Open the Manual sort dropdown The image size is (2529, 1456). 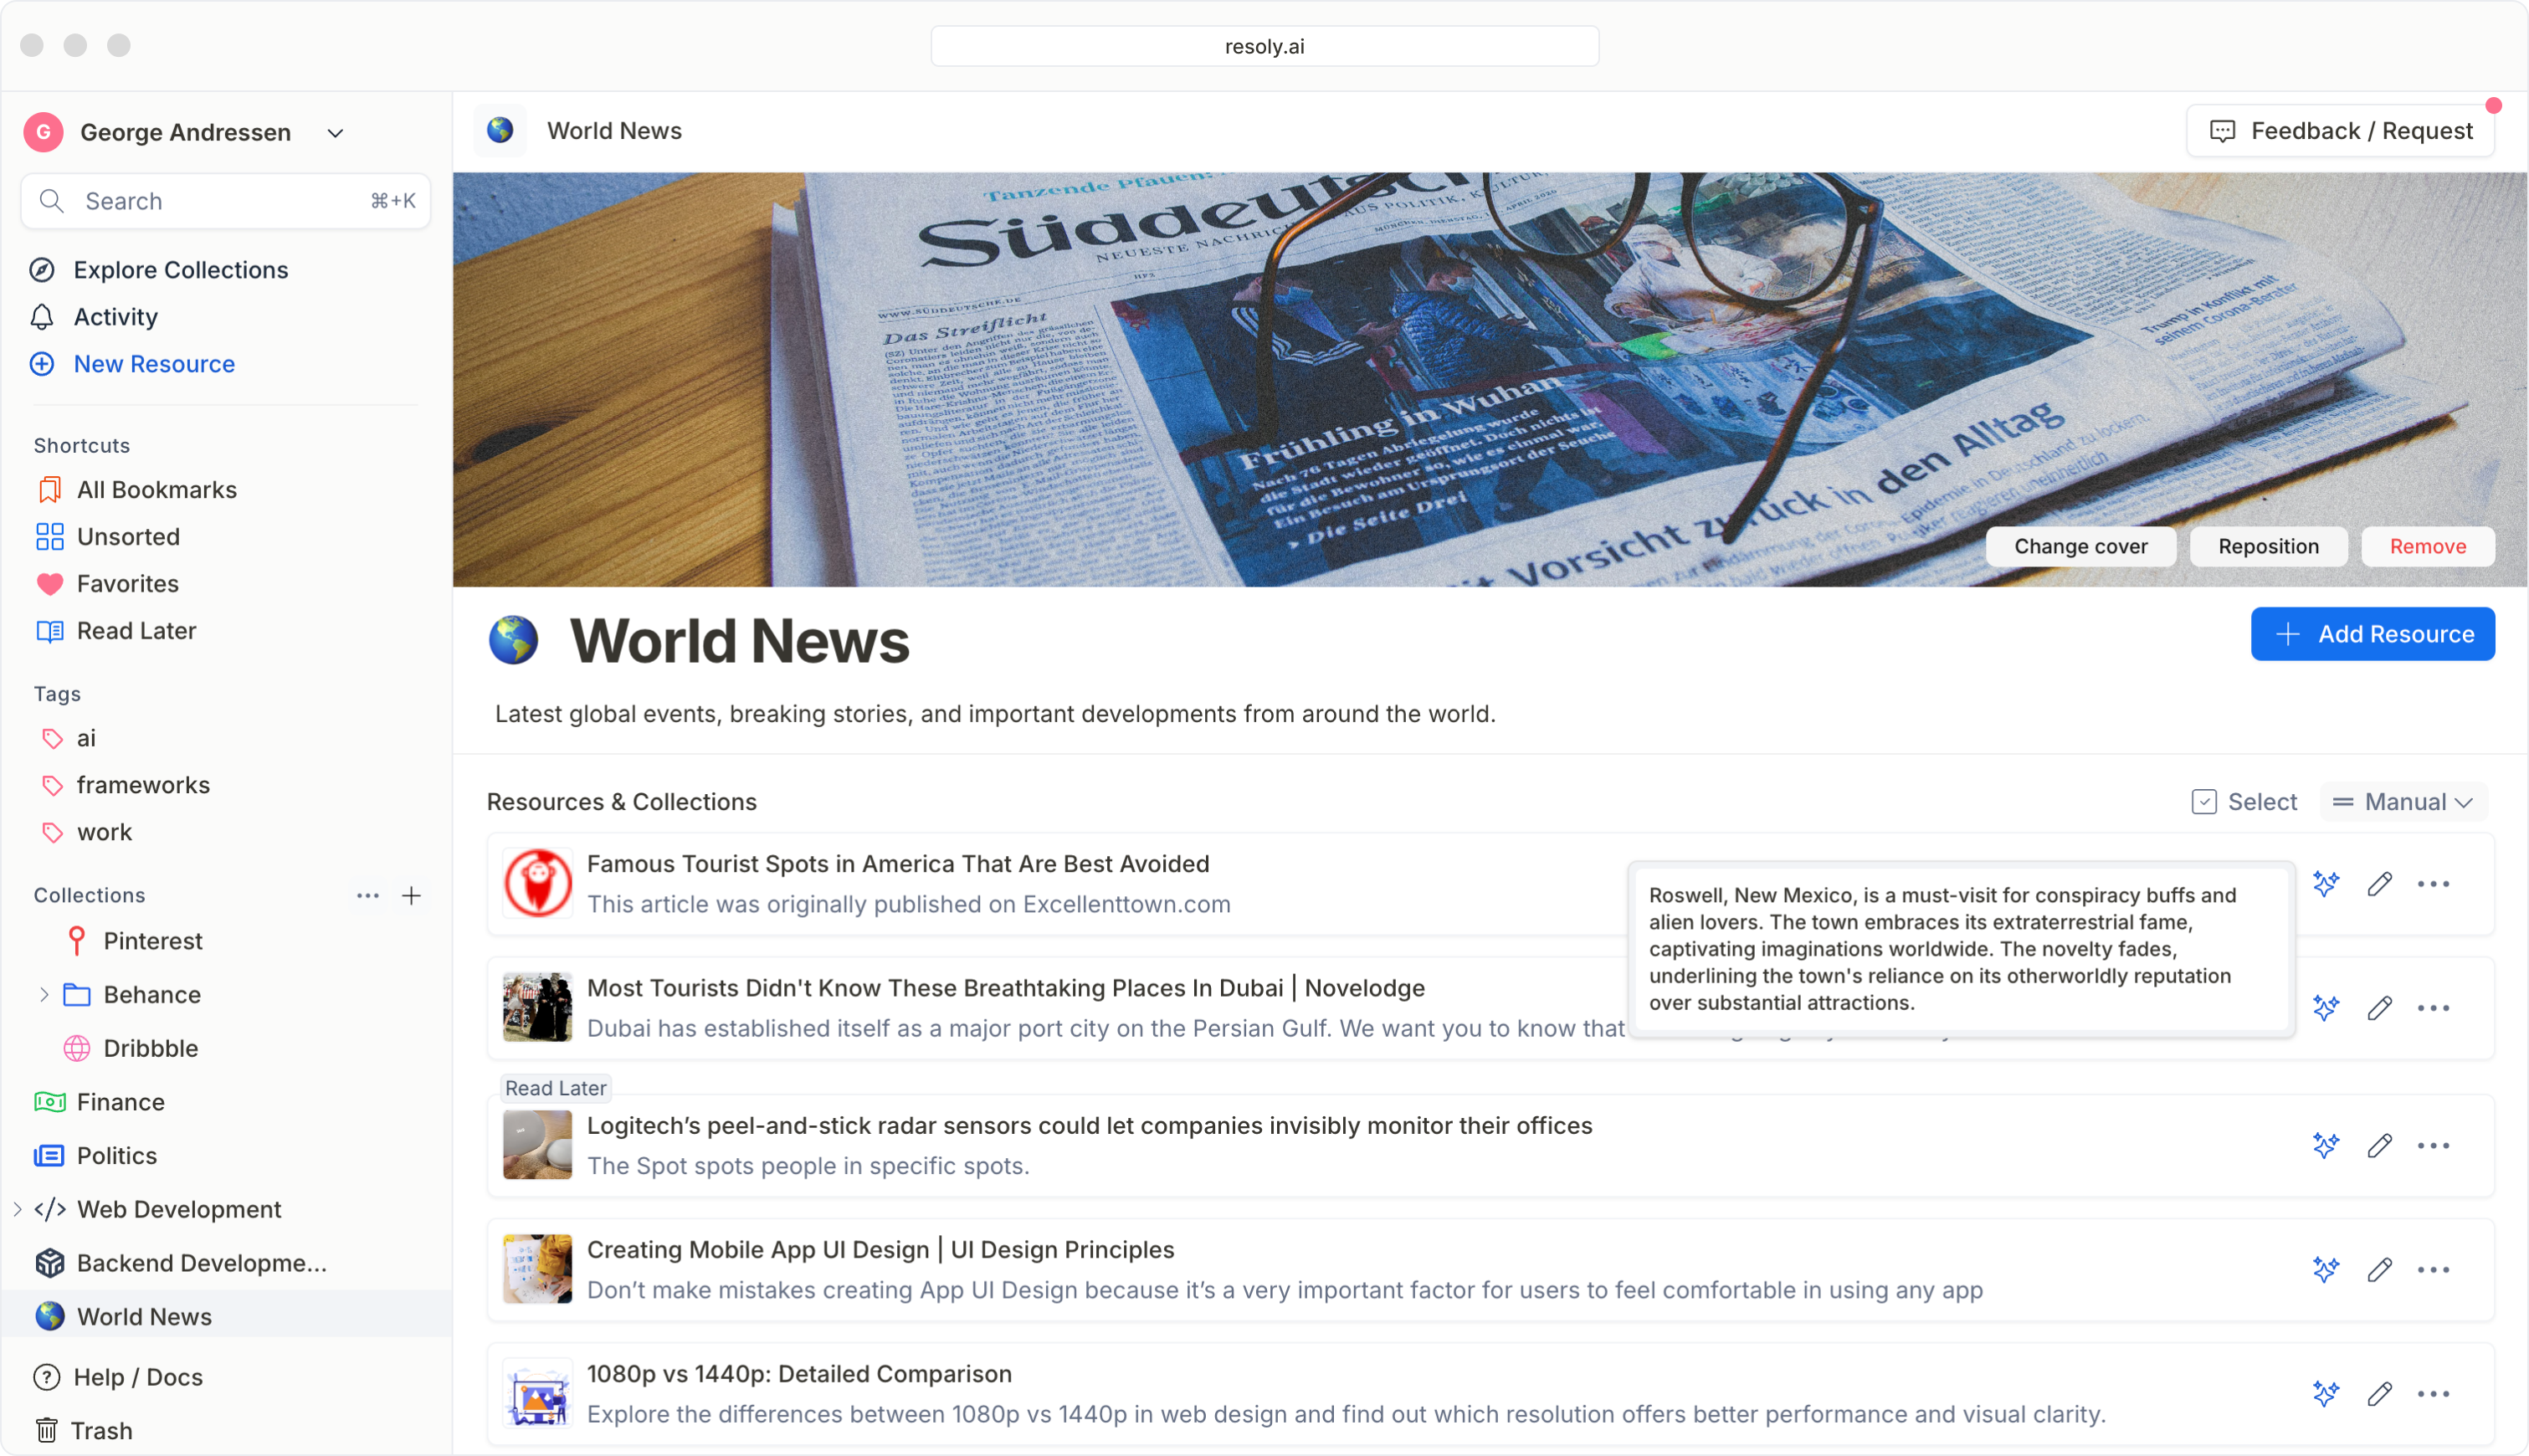coord(2401,802)
